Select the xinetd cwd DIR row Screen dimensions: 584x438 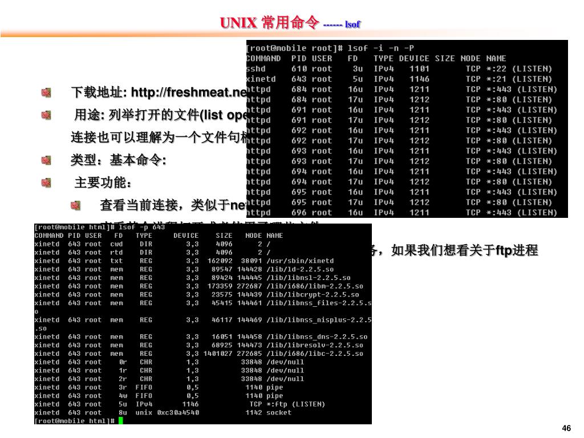(152, 244)
